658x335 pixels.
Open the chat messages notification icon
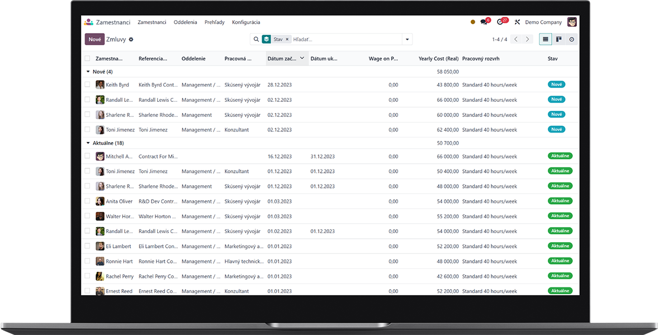(x=485, y=22)
